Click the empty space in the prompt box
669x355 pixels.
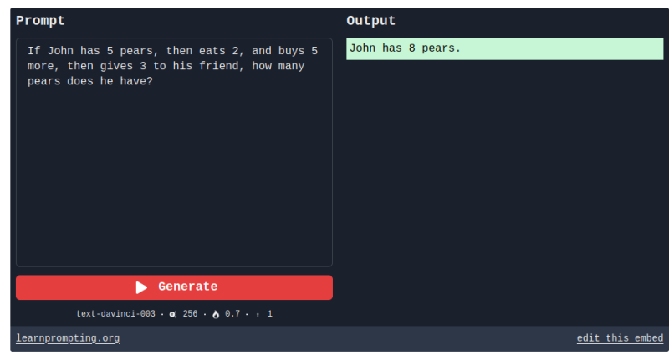(x=174, y=184)
